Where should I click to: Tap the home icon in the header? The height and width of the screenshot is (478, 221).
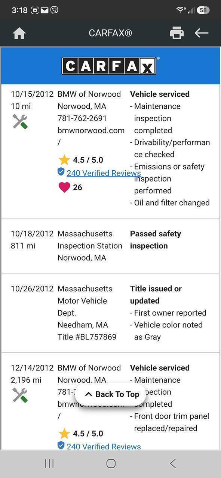[x=19, y=33]
